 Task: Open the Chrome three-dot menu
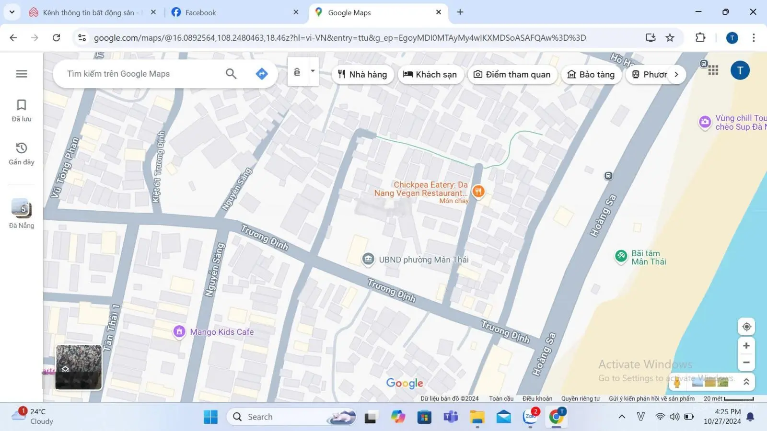(754, 38)
